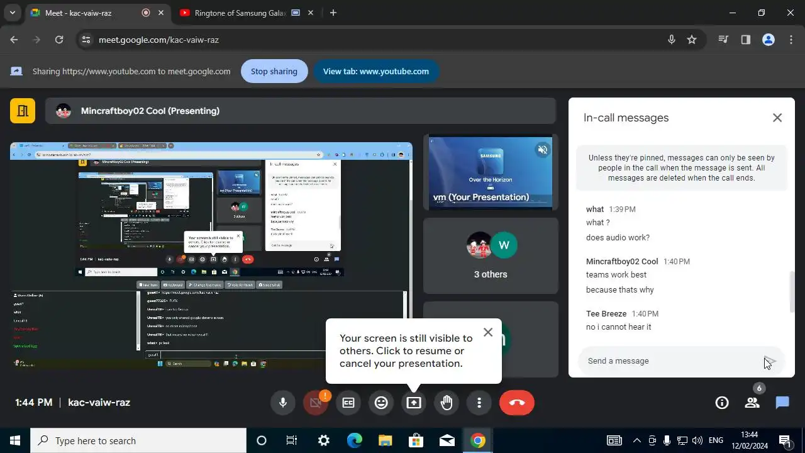Switch to Ringtone of Samsung Galaxy tab

(x=240, y=13)
